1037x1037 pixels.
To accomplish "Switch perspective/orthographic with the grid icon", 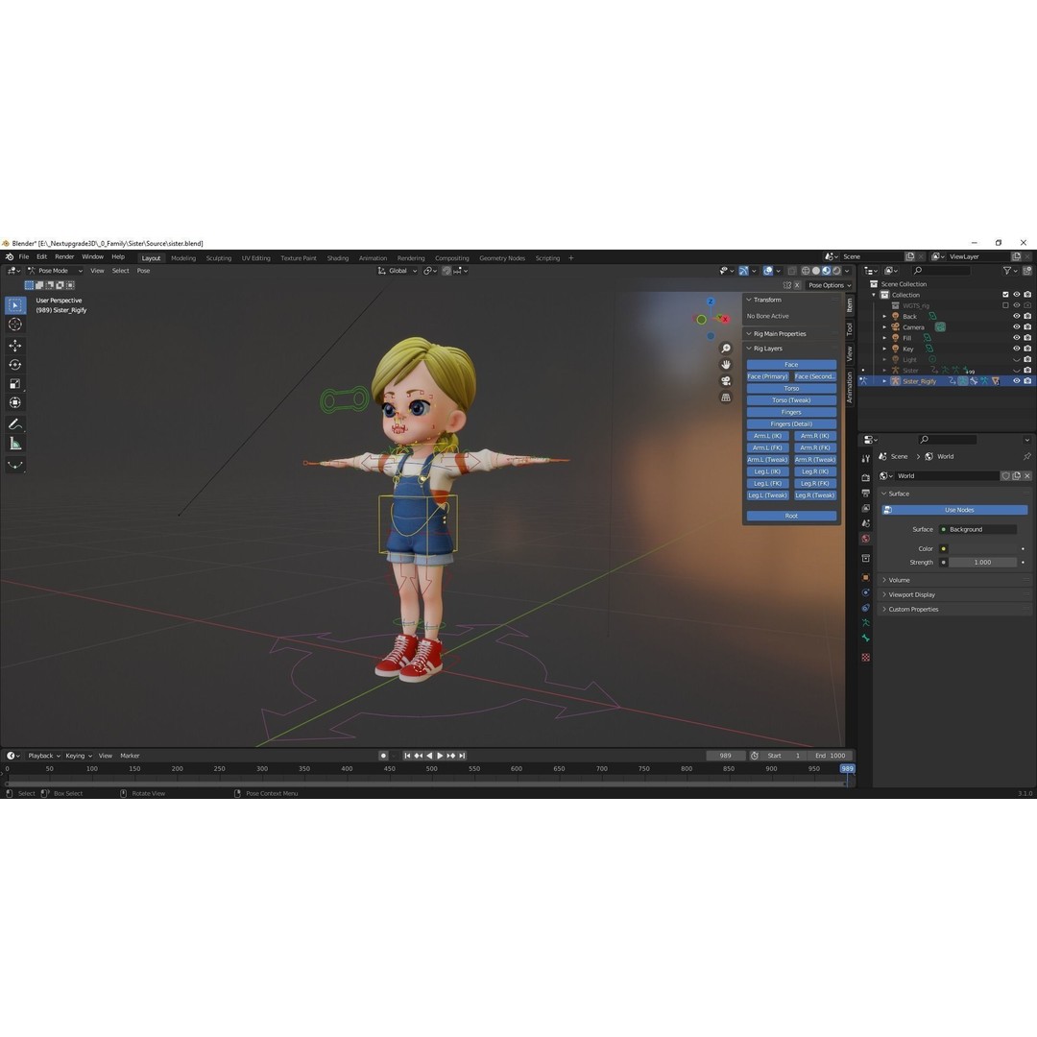I will [x=726, y=398].
